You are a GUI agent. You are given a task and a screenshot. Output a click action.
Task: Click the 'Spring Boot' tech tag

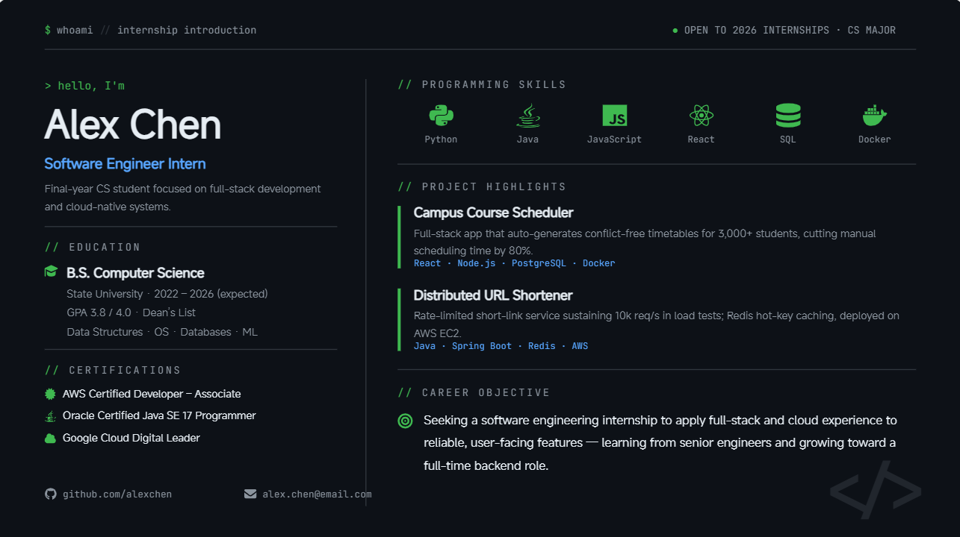pos(482,346)
